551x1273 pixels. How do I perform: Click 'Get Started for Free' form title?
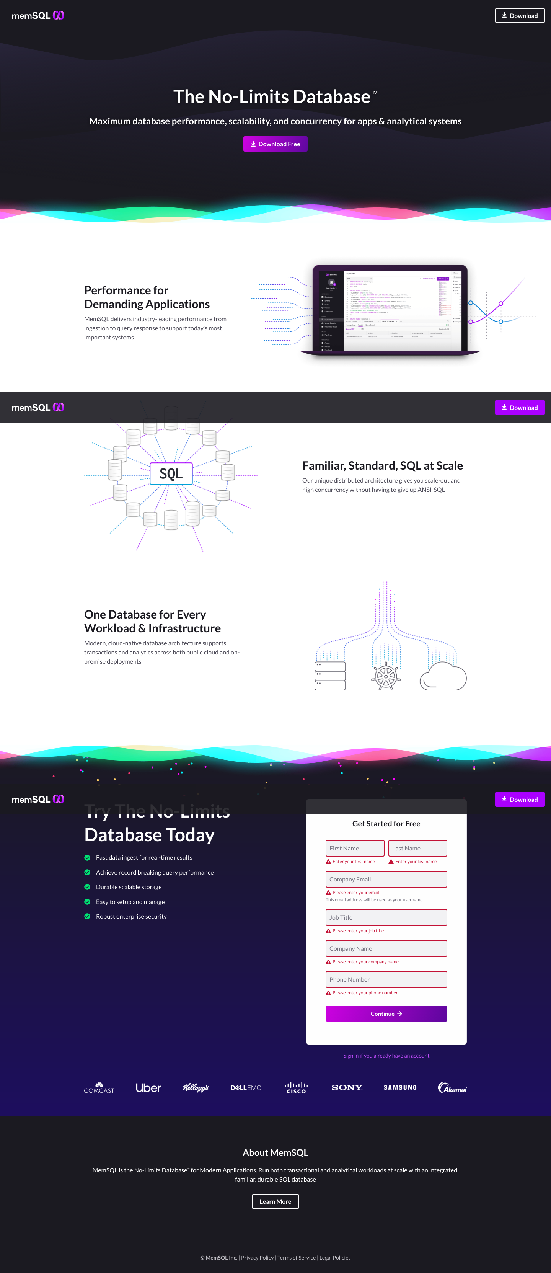(386, 823)
